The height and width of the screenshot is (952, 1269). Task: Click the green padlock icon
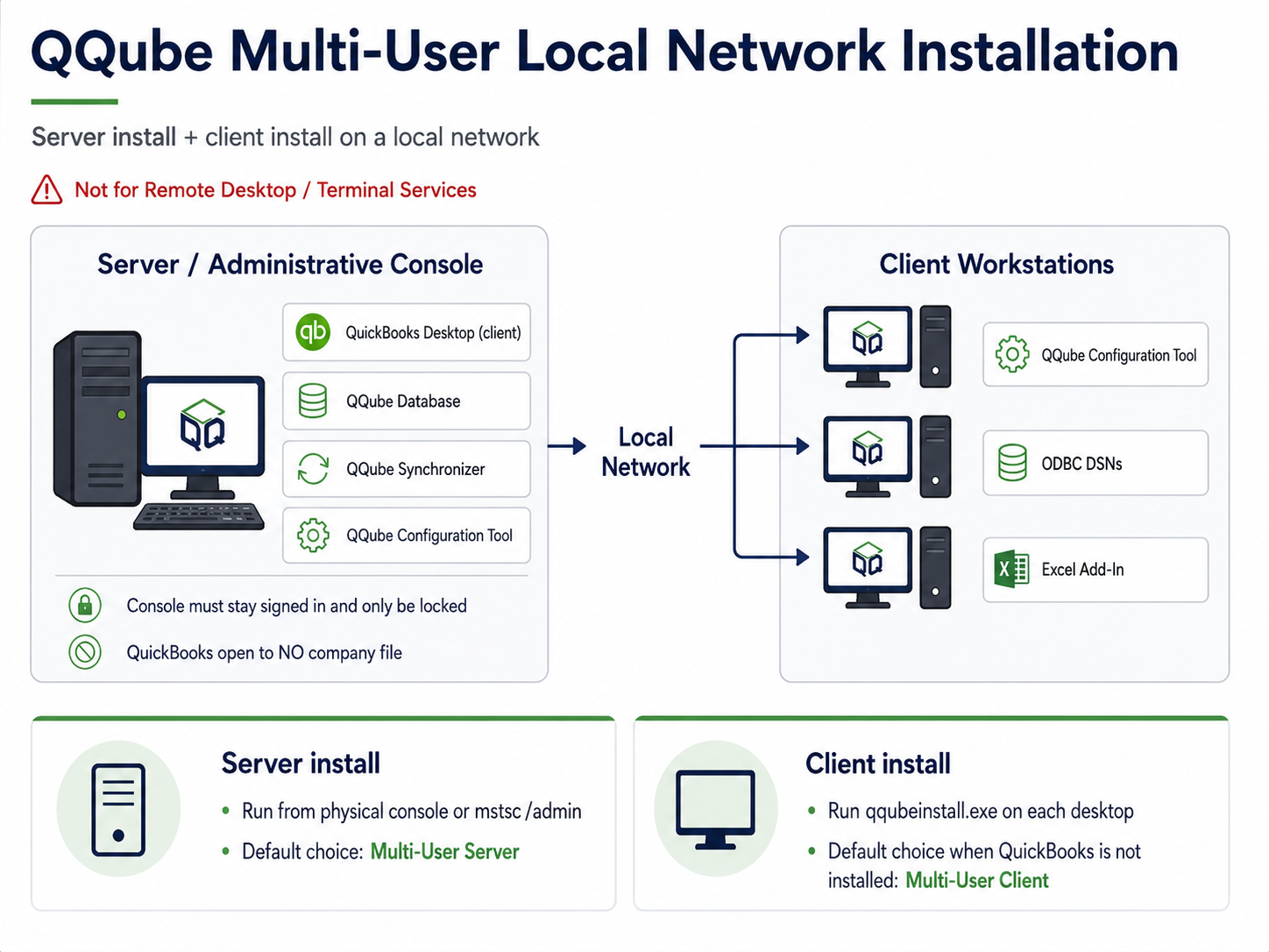(85, 606)
